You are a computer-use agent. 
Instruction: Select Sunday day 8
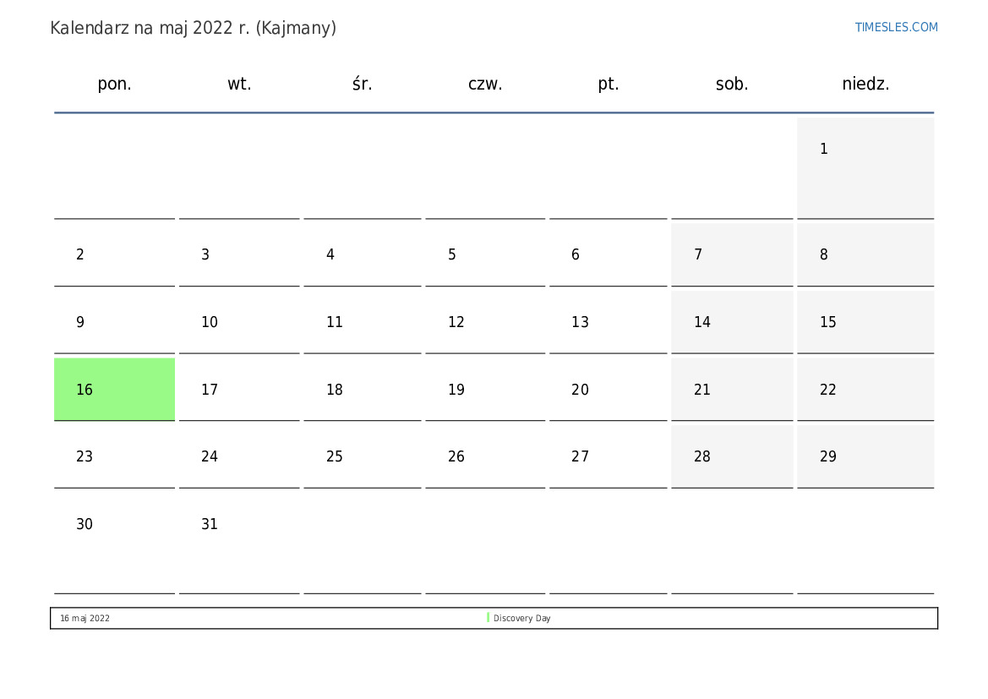tap(865, 254)
